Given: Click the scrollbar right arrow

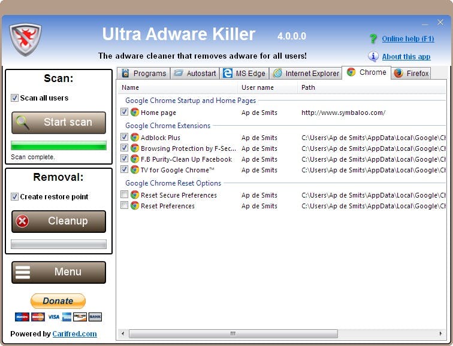Looking at the screenshot, I should point(440,333).
